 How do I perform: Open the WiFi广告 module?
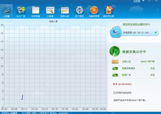[21, 11]
